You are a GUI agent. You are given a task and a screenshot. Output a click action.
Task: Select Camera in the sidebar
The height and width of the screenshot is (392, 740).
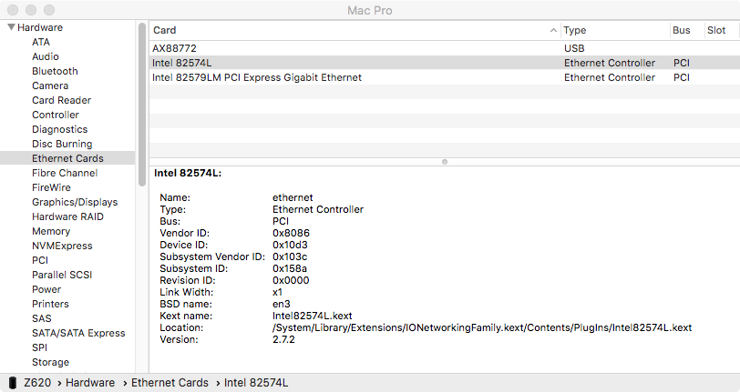click(x=50, y=85)
